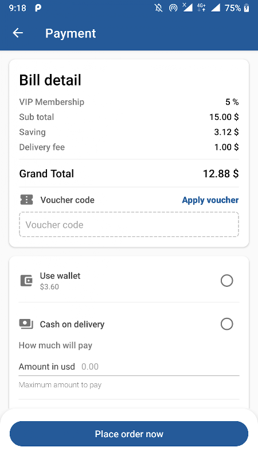
Task: Tap the P app icon in status bar
Action: pyautogui.click(x=38, y=8)
